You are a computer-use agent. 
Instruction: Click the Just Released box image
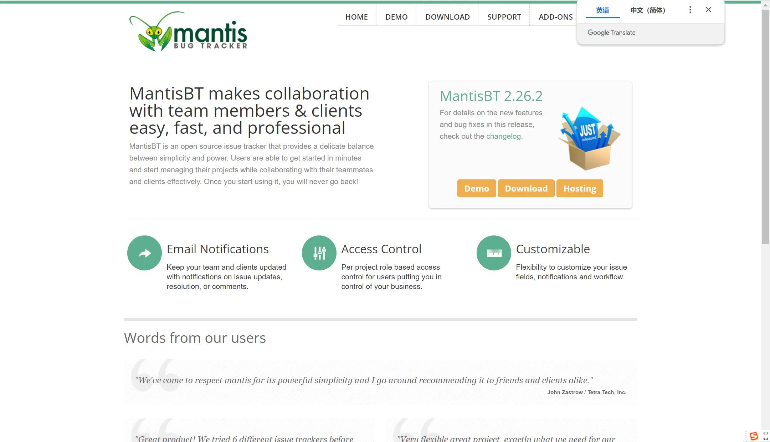point(589,138)
